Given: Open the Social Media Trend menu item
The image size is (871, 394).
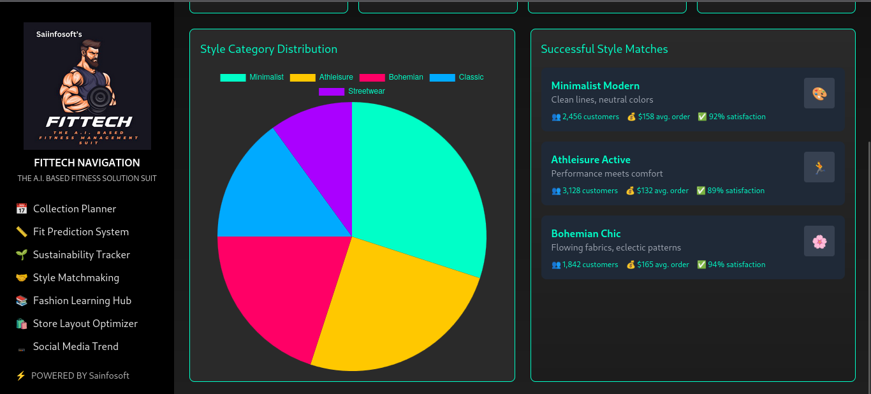Looking at the screenshot, I should pos(75,347).
